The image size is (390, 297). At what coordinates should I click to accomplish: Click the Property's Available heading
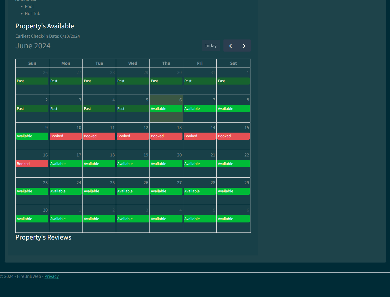pyautogui.click(x=45, y=26)
